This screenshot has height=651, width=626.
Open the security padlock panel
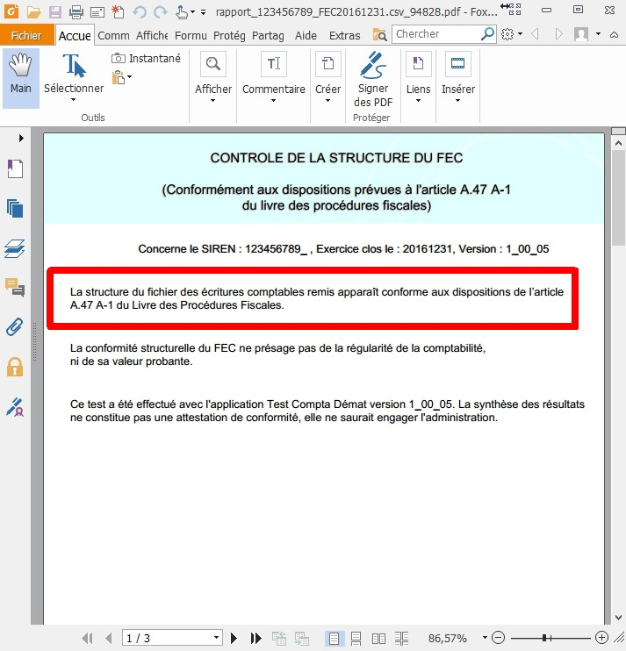pyautogui.click(x=15, y=367)
